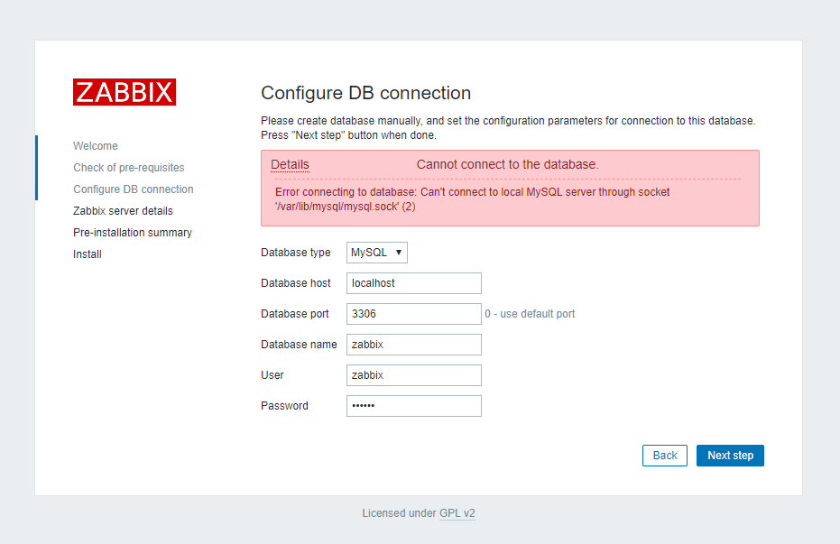Click the ZABBIX logo
Screen dimensions: 840x544
click(124, 91)
